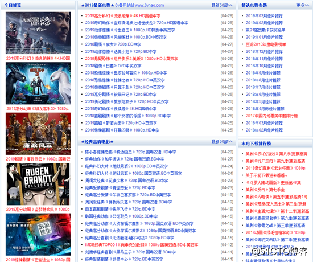The image size is (313, 262).
Task: Open the Ruben Brandt Collector poster
Action: (38, 184)
